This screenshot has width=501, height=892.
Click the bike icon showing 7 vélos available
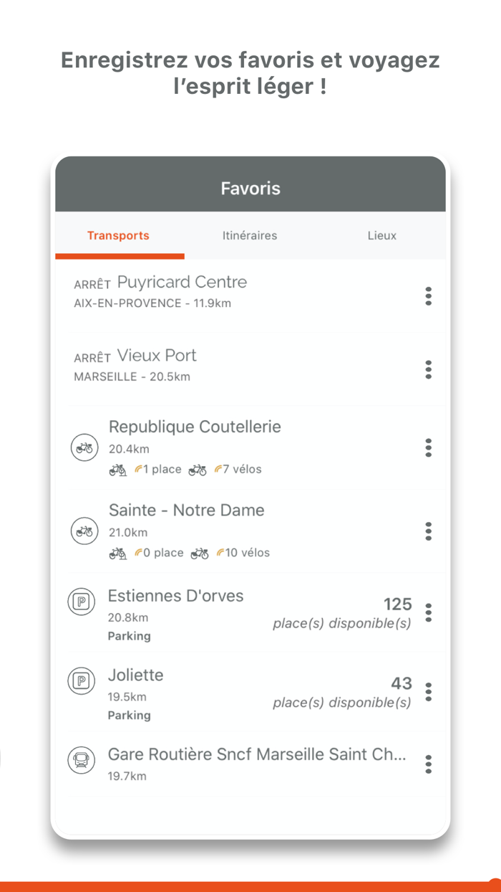(199, 470)
